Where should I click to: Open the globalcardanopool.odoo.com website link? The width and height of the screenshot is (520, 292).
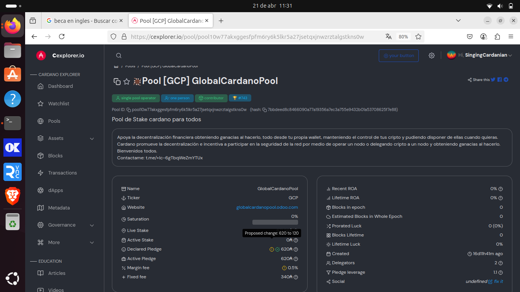coord(267,207)
